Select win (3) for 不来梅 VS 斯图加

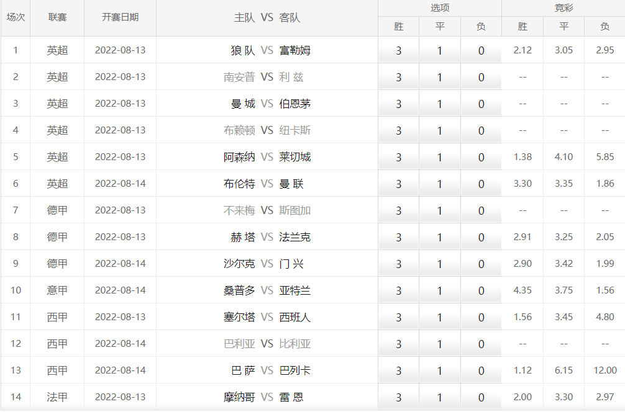[399, 210]
